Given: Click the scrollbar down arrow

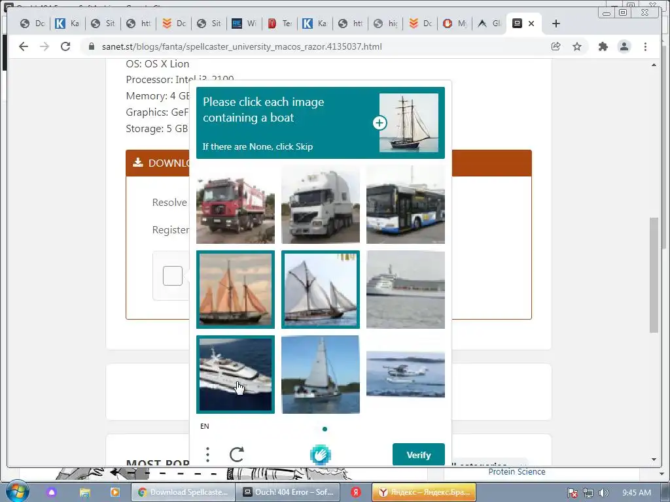Looking at the screenshot, I should click(654, 460).
